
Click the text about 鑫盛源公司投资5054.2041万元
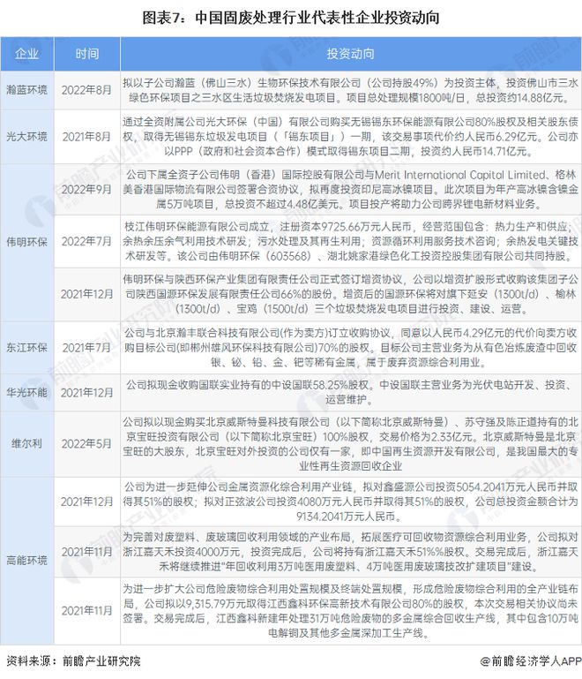(351, 502)
